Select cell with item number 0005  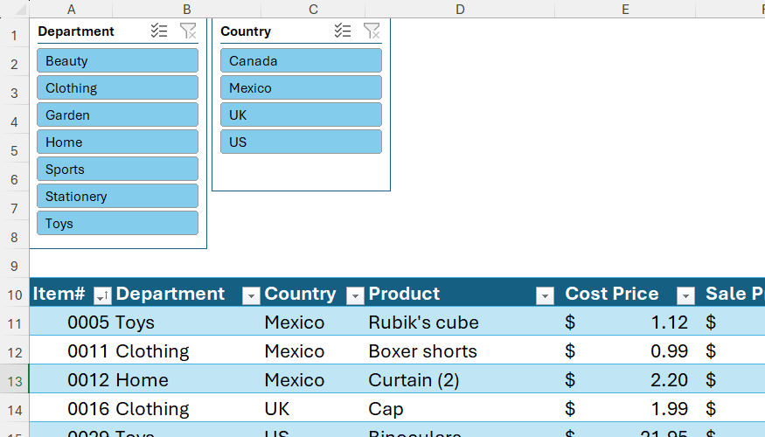pos(71,322)
